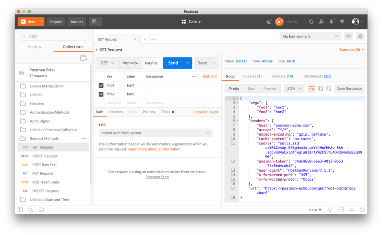Click inside the request URL field
Image resolution: width=382 pixels, height=235 pixels.
click(x=129, y=63)
